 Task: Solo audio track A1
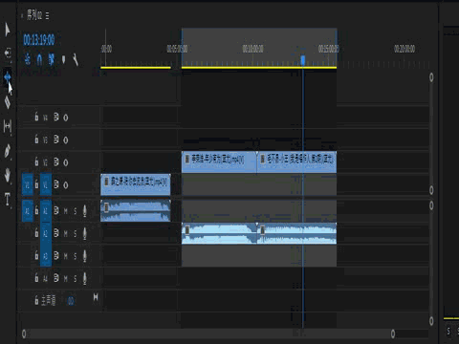click(x=76, y=211)
